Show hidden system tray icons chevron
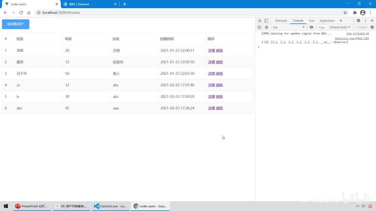The height and width of the screenshot is (211, 376). coord(357,206)
